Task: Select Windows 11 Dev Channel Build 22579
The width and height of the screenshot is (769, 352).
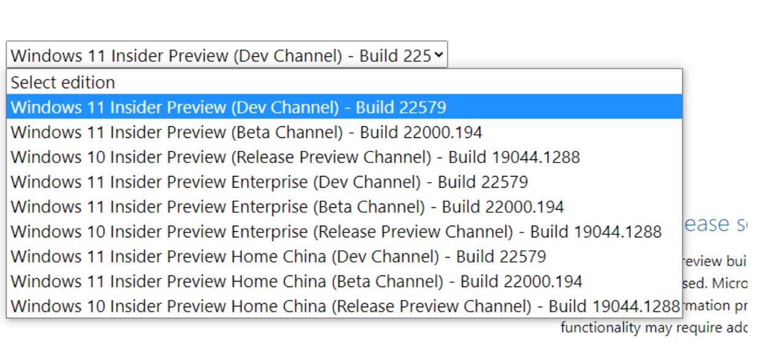Action: [x=345, y=107]
